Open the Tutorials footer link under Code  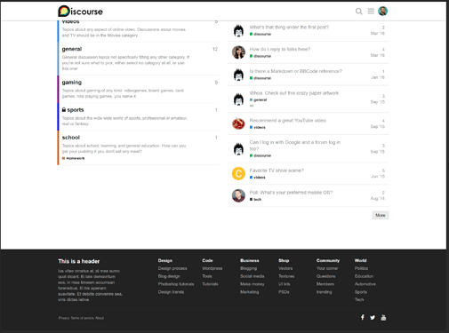coord(210,284)
